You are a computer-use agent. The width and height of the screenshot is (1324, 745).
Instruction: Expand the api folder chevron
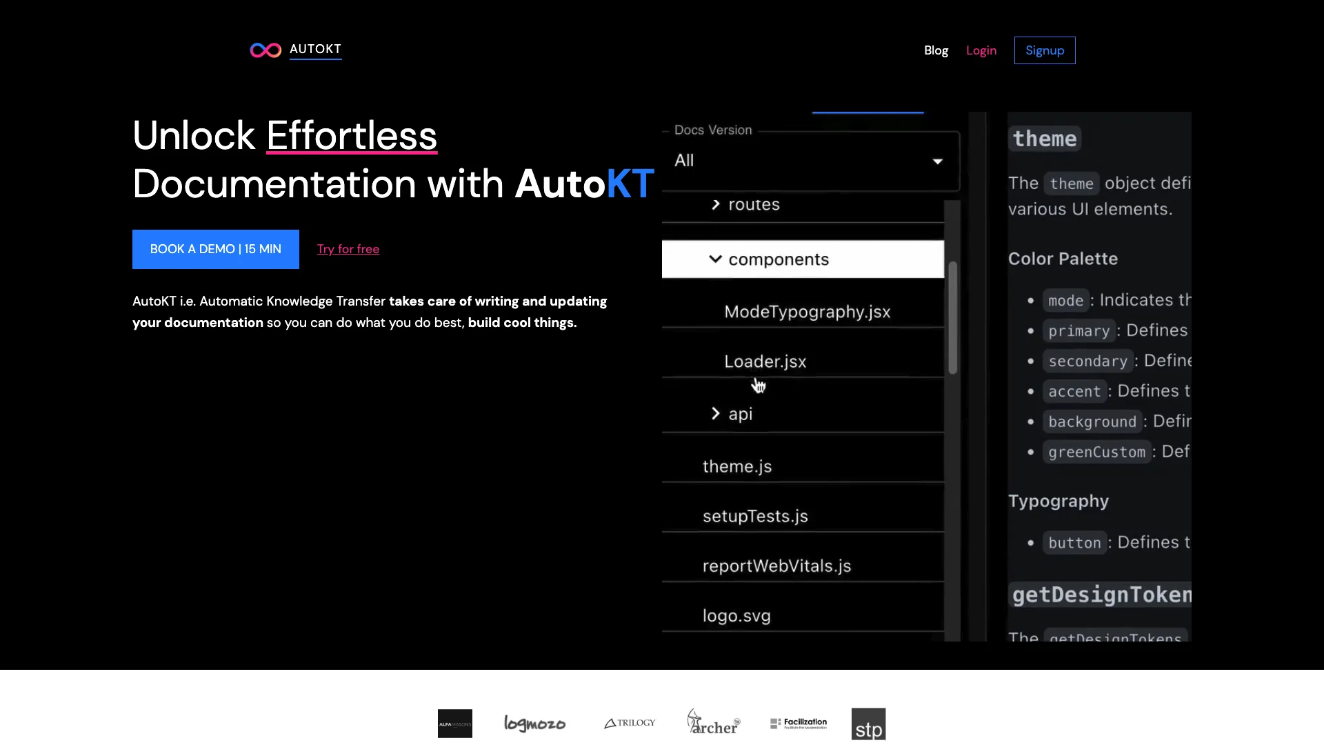point(716,414)
